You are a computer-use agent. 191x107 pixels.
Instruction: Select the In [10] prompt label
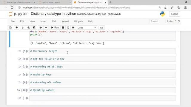(x=23, y=90)
